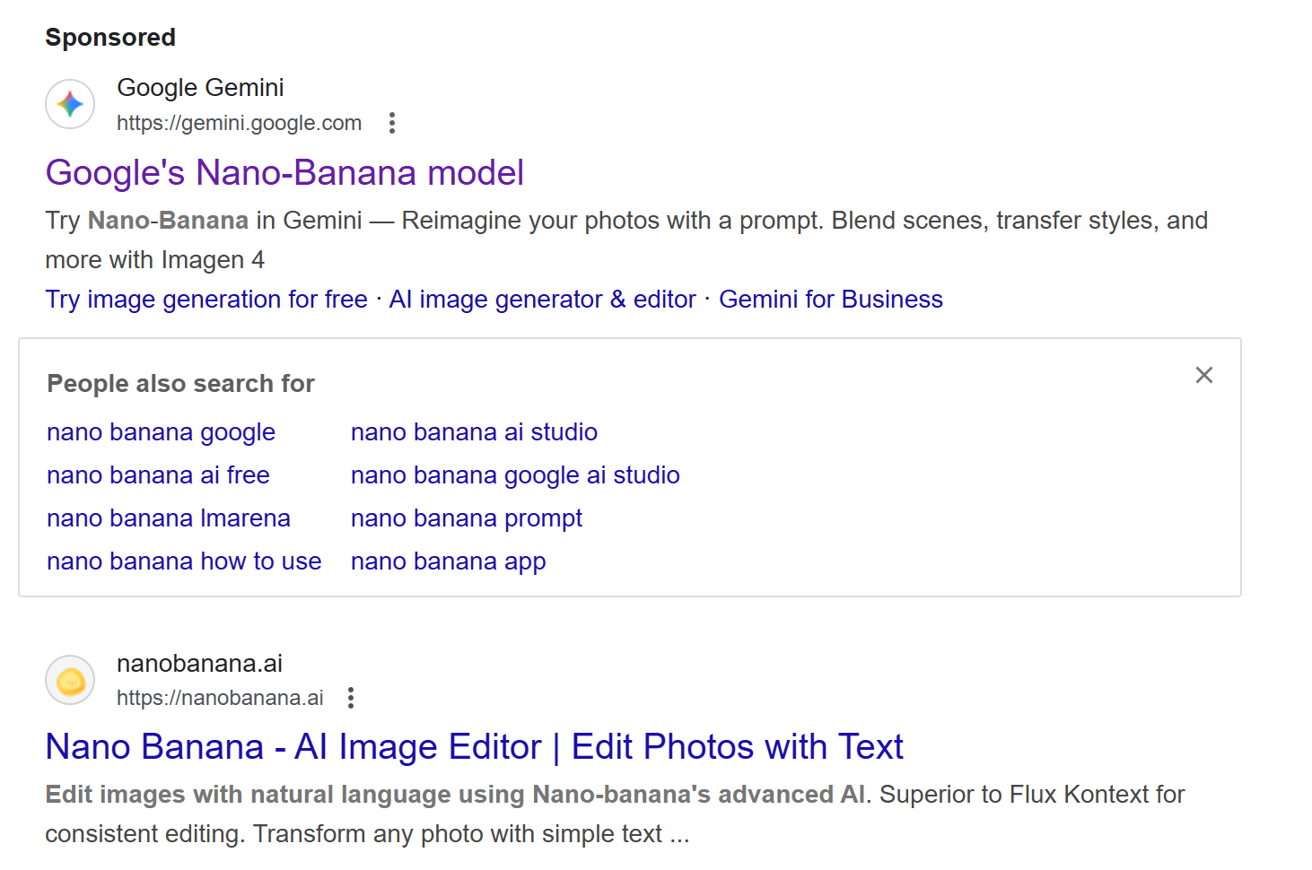
Task: Open the three-dot menu next to nanobanana.ai URL
Action: point(351,698)
